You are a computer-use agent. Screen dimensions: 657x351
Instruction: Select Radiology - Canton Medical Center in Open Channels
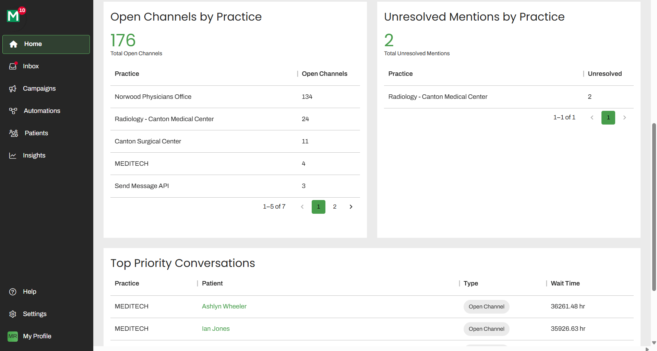click(235, 119)
